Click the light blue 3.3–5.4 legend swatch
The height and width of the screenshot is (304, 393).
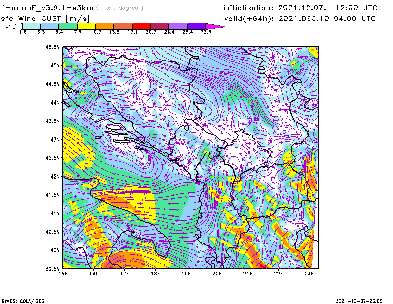[x=50, y=26]
